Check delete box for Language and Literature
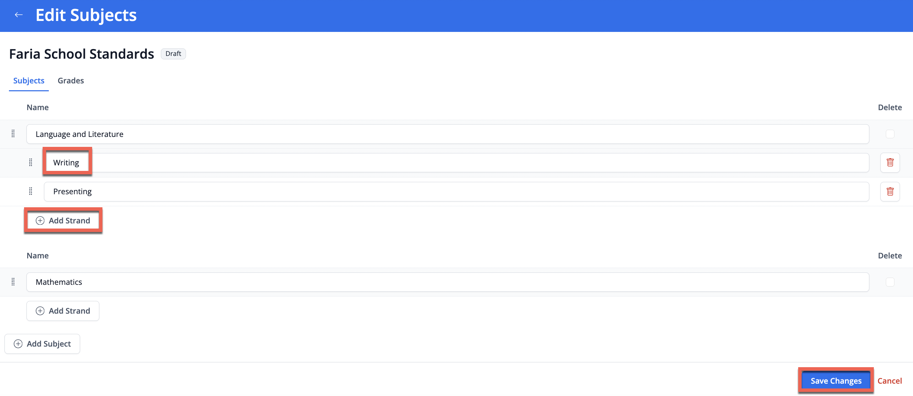The height and width of the screenshot is (396, 913). pyautogui.click(x=890, y=134)
